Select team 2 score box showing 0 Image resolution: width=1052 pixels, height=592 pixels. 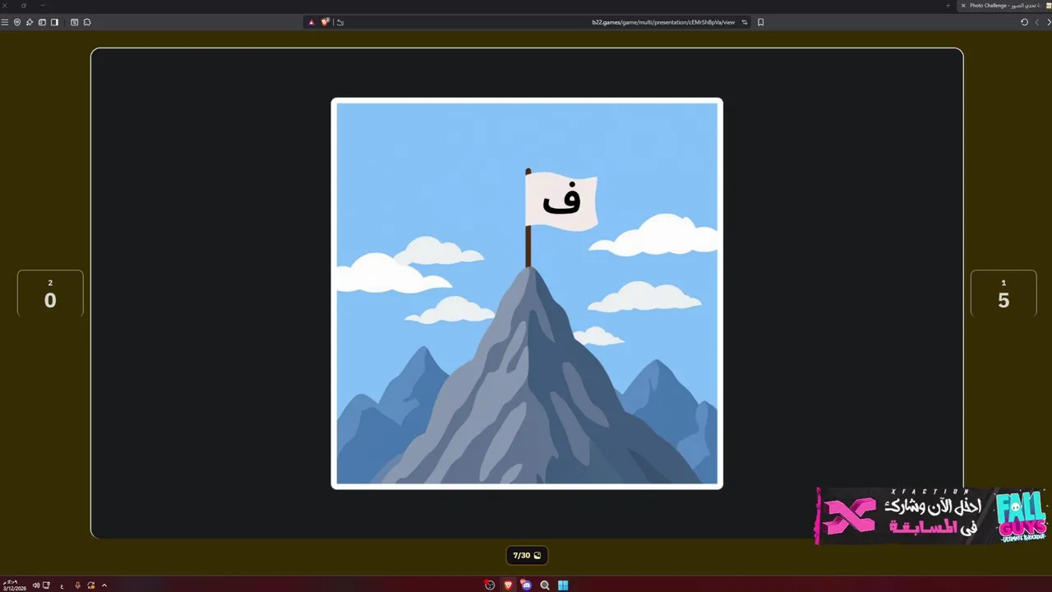pos(50,294)
